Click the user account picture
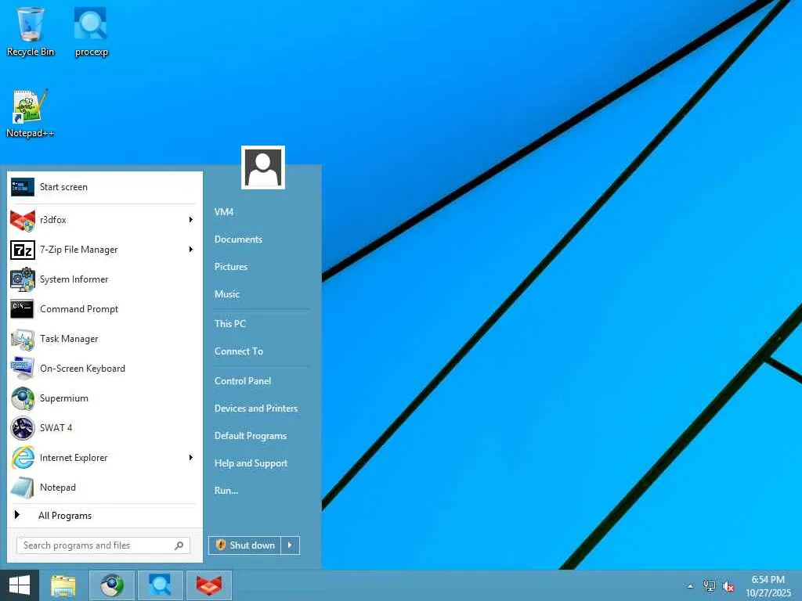802x601 pixels. pyautogui.click(x=263, y=167)
